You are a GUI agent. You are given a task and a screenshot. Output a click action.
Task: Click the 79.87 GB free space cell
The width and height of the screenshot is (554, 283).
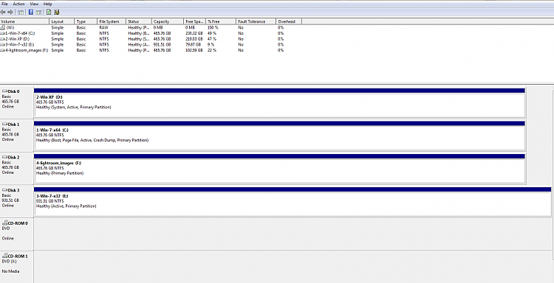click(x=194, y=45)
